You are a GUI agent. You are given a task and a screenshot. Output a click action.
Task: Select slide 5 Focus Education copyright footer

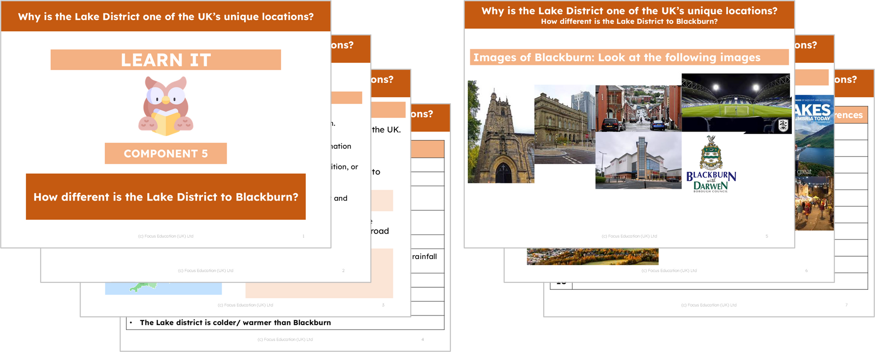(x=629, y=236)
